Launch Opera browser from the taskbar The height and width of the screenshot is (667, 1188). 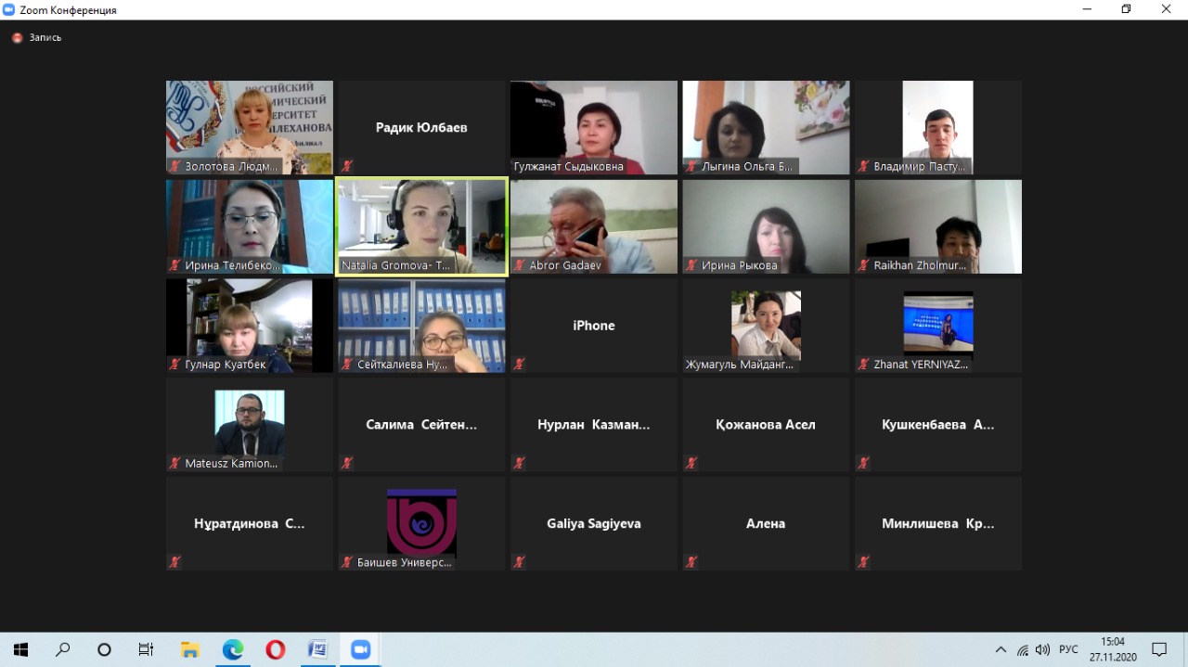pos(275,649)
